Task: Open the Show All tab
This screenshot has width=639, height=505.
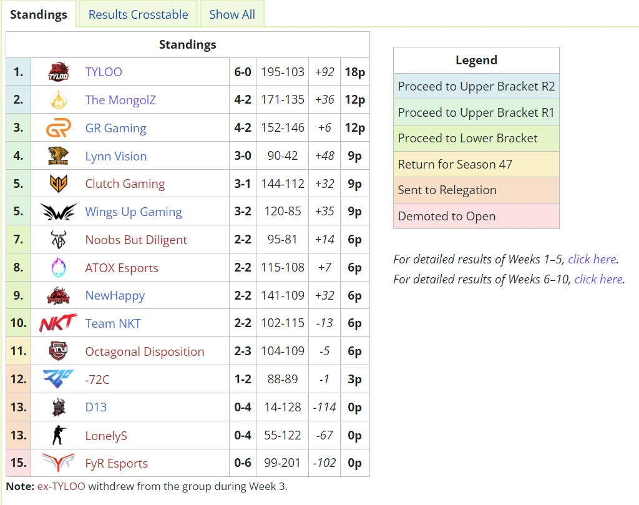Action: click(232, 14)
